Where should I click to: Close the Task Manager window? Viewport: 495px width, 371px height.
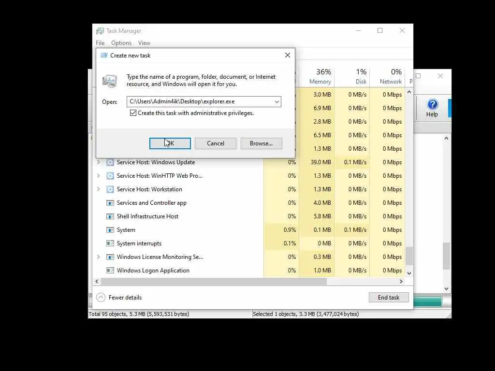click(x=402, y=30)
